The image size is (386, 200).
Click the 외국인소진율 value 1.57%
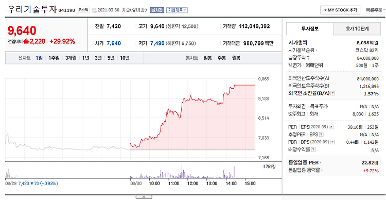371,94
